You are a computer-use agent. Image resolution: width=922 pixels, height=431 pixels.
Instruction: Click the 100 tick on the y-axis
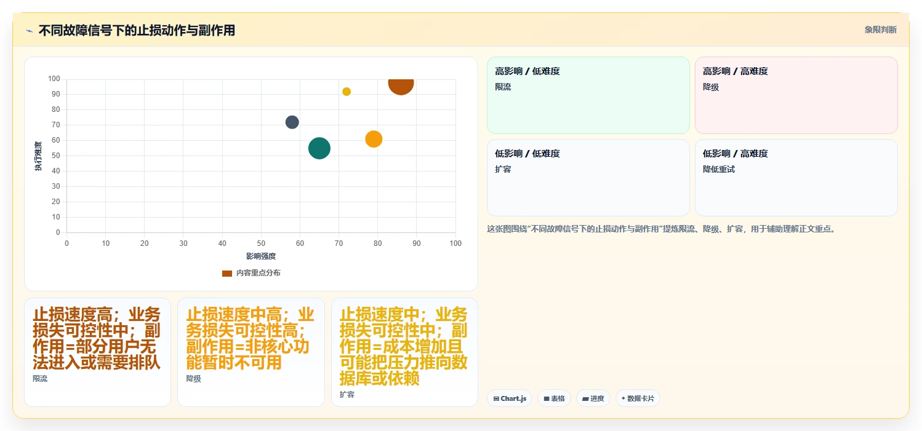click(54, 79)
